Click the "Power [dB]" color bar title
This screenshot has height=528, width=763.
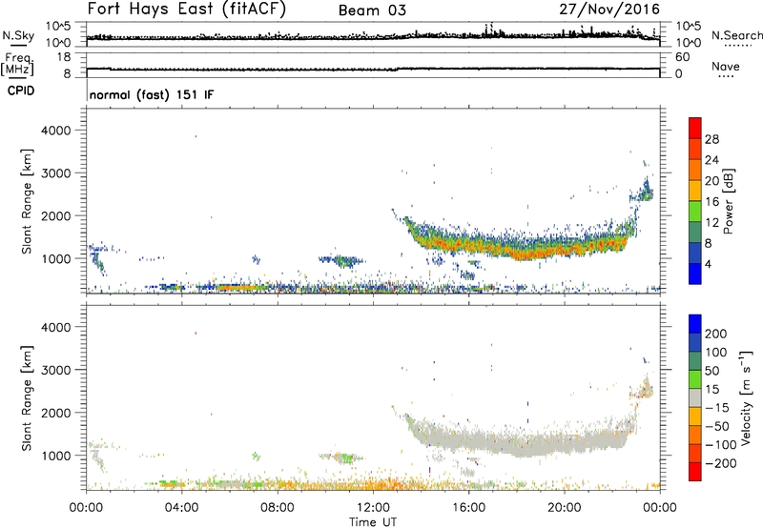pos(729,201)
